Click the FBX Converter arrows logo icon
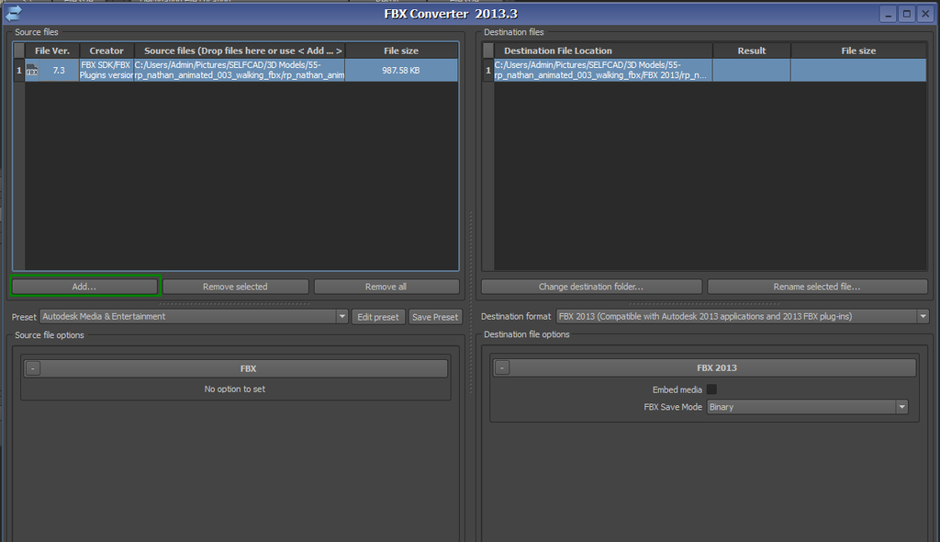 (x=13, y=13)
